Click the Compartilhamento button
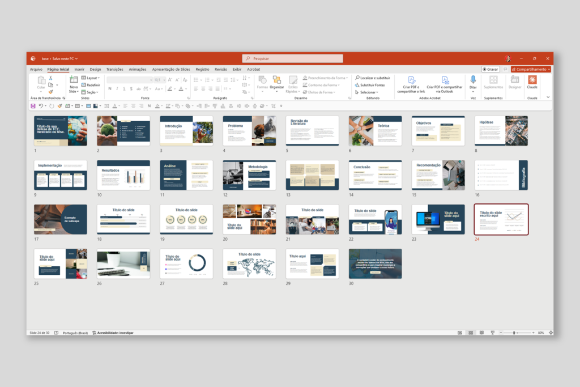 coord(531,69)
